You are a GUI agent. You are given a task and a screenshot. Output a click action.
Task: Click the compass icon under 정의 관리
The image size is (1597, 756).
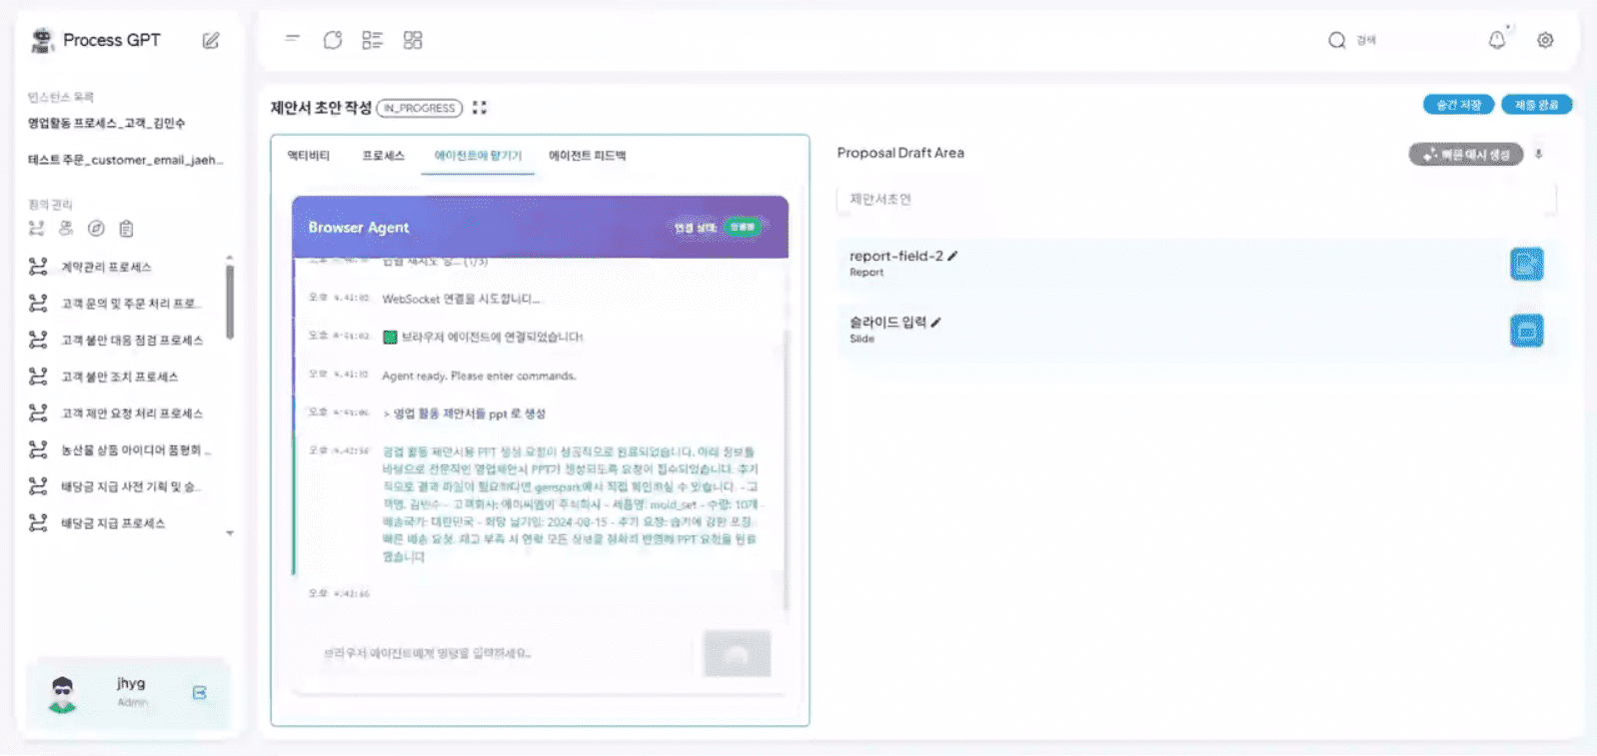pyautogui.click(x=96, y=229)
